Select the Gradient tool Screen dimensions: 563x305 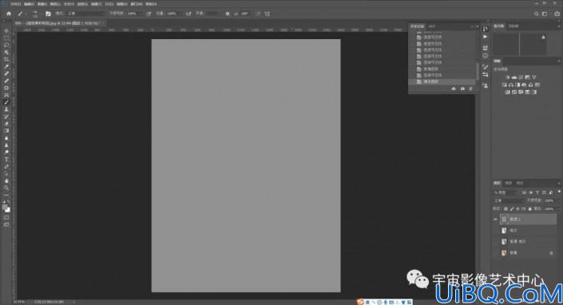point(6,131)
